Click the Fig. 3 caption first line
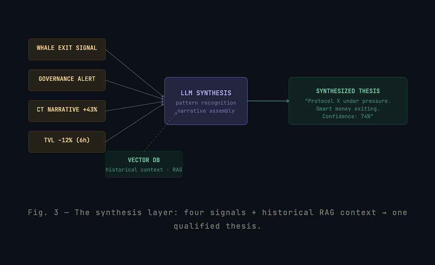The image size is (435, 265). point(217,213)
